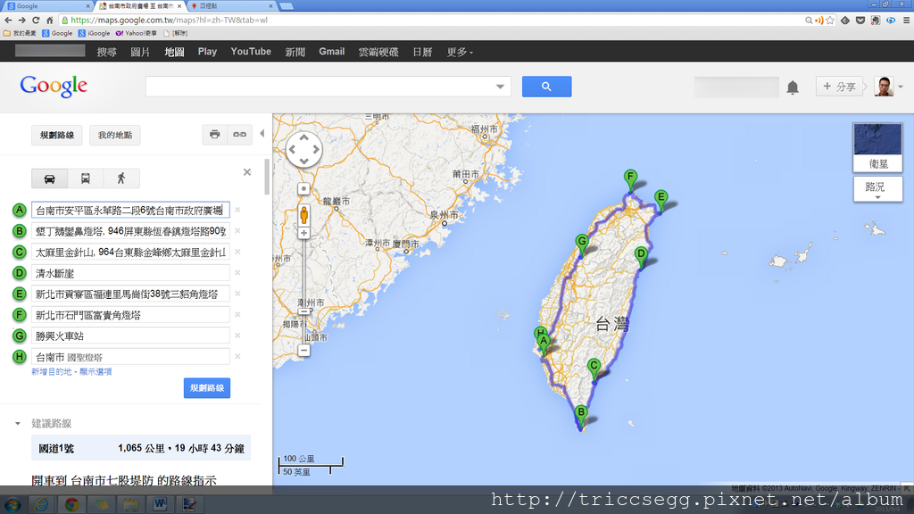Click the Google logo
Image resolution: width=914 pixels, height=514 pixels.
click(54, 87)
